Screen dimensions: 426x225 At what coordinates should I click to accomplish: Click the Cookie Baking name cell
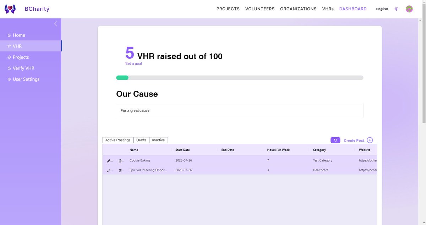(x=140, y=160)
